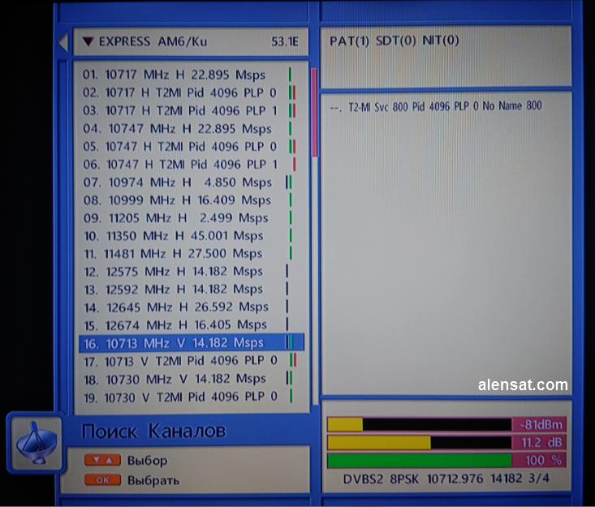595x507 pixels.
Task: Click the green 100 % bar
Action: click(419, 461)
